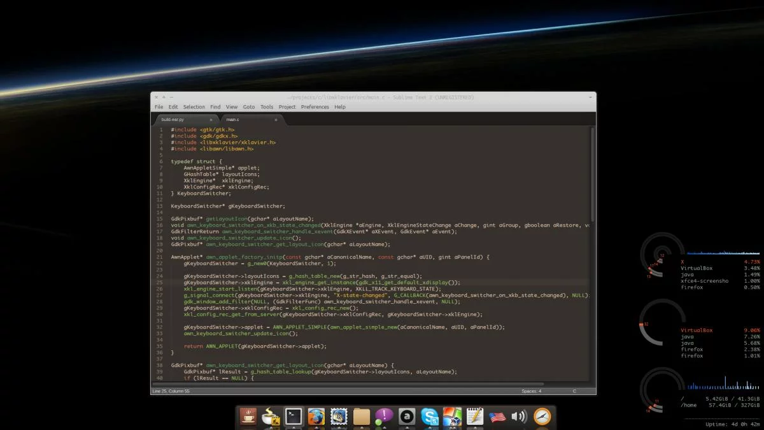Close the main.c tab
This screenshot has width=764, height=430.
276,120
